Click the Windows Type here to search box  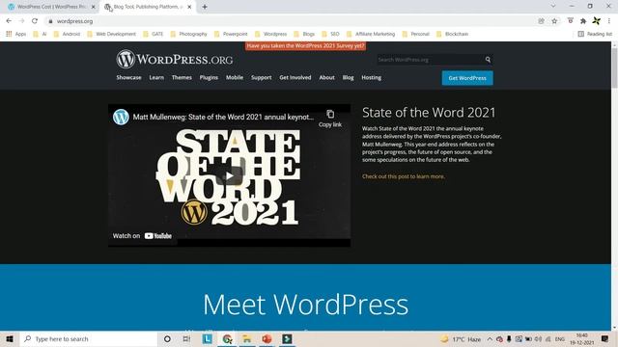(x=89, y=338)
